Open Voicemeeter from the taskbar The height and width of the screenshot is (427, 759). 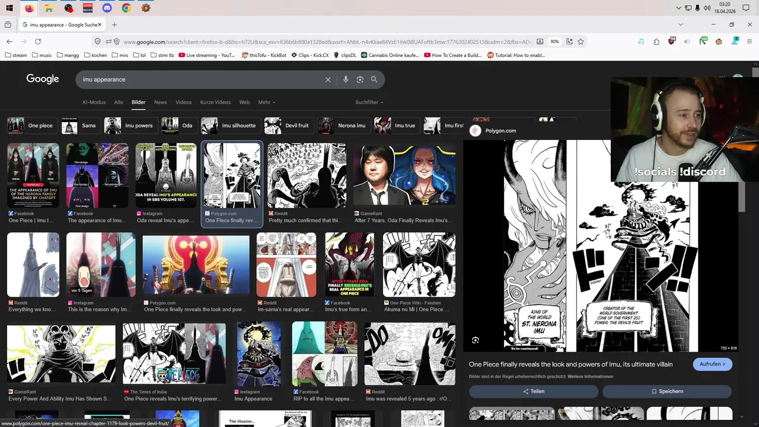click(87, 8)
